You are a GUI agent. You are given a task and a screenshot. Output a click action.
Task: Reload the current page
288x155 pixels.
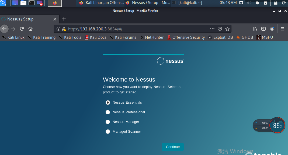point(22,29)
